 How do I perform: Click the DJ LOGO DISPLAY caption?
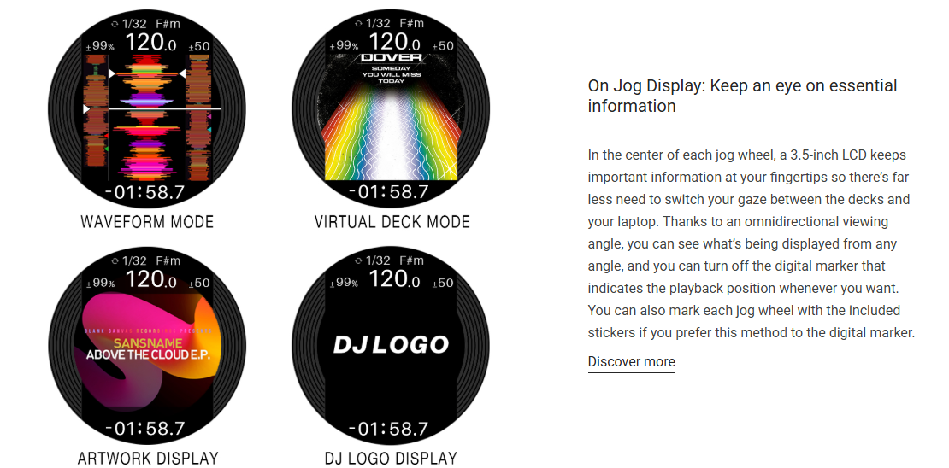point(391,459)
